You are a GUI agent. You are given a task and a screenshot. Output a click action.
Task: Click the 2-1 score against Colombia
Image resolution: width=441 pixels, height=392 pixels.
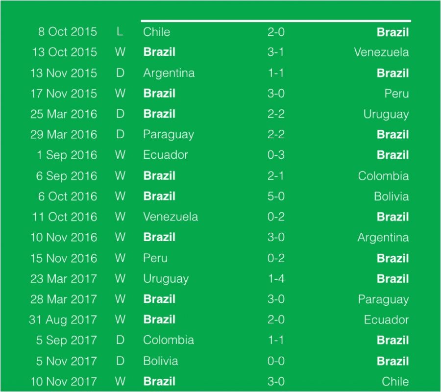(x=275, y=176)
